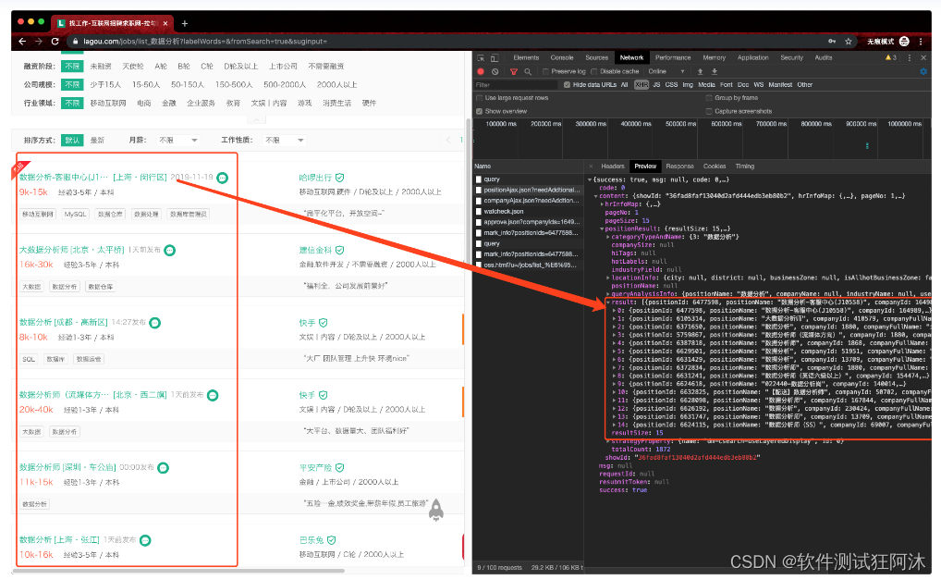Clear the network log with the clear icon

pyautogui.click(x=495, y=71)
